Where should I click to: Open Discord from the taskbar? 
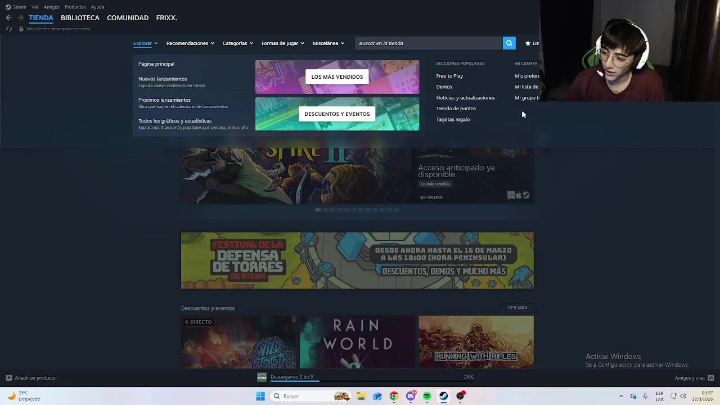(x=411, y=396)
